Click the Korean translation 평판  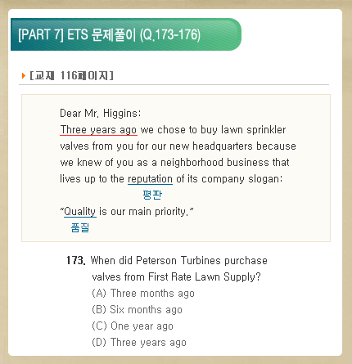coord(152,195)
